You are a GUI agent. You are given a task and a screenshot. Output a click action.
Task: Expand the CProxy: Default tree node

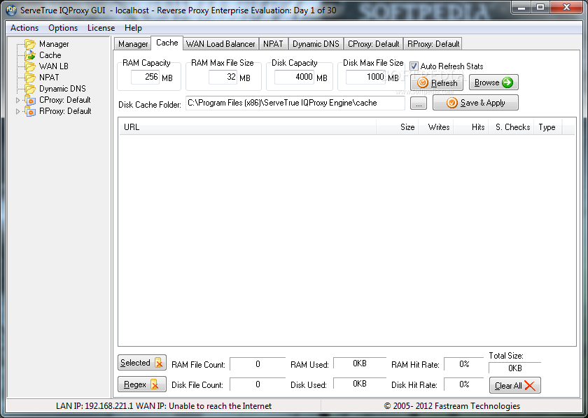coord(17,101)
